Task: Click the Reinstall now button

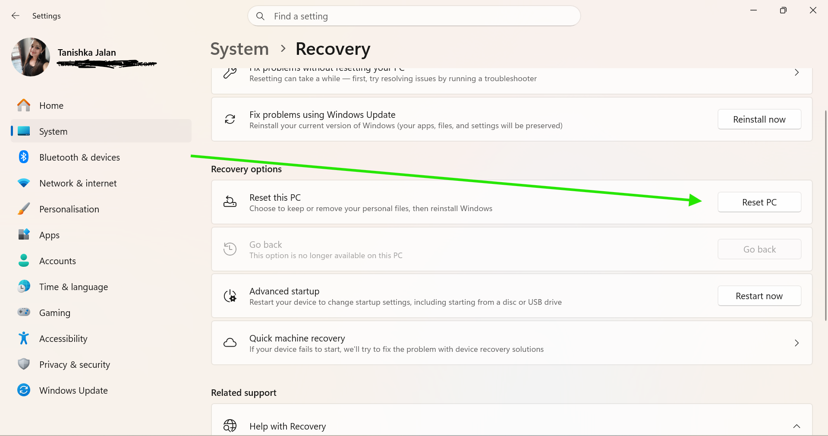Action: 759,119
